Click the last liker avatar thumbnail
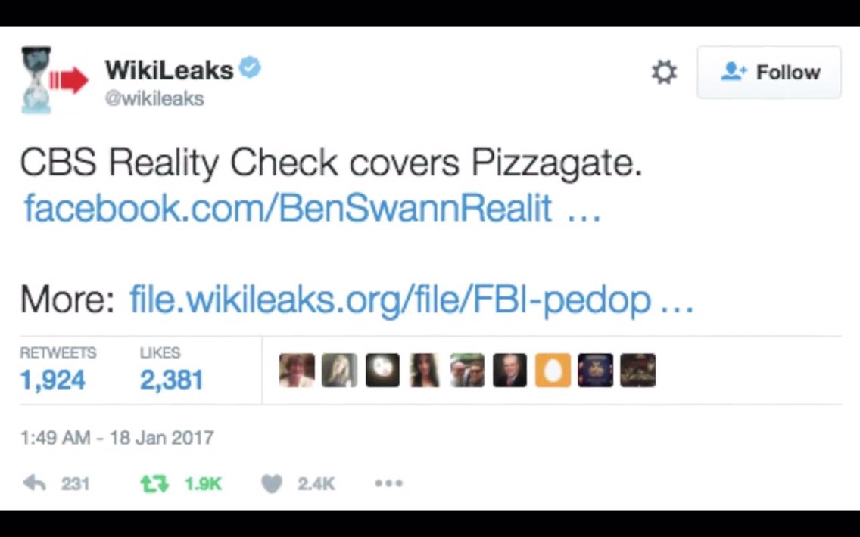This screenshot has height=537, width=860. [638, 371]
